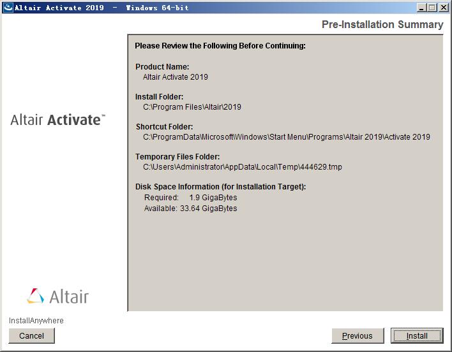Click the window title text 'Altair Activate 2019'
Image resolution: width=452 pixels, height=352 pixels.
59,8
